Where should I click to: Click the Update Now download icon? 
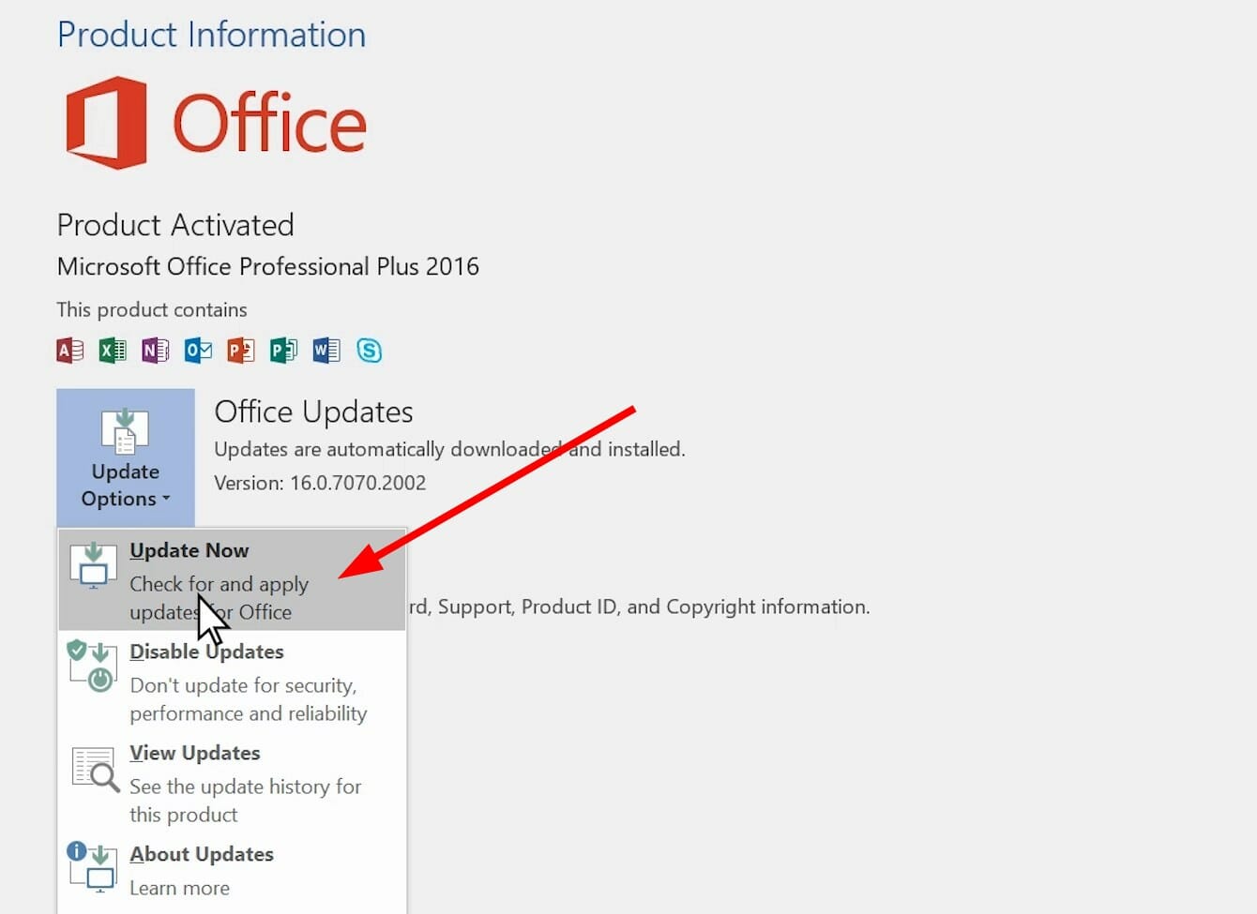93,563
